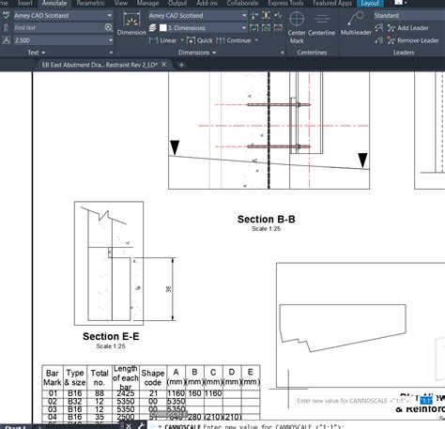The image size is (445, 429).
Task: Select the EB East Abutment drawing tab
Action: tap(100, 65)
